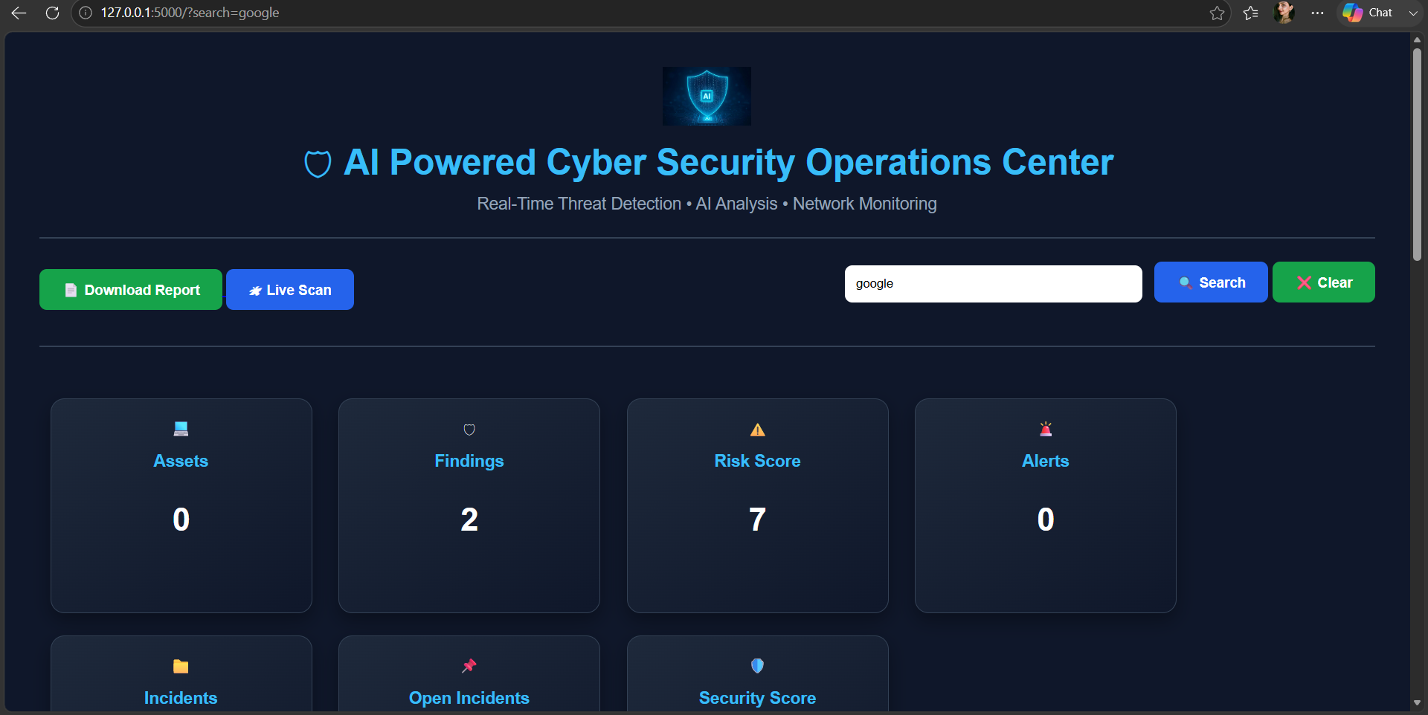Screen dimensions: 1428x715
Task: Click the blue shield on Security Score card
Action: coord(757,666)
